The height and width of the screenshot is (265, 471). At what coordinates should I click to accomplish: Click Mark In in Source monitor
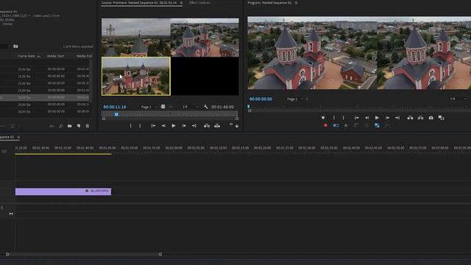130,126
